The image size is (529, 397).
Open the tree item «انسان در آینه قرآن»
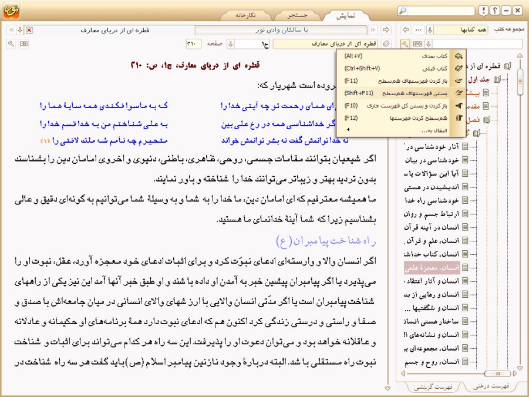[432, 227]
